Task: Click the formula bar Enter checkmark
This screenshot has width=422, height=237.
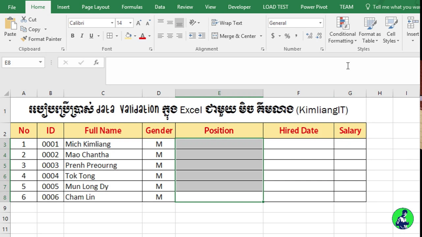Action: (81, 62)
